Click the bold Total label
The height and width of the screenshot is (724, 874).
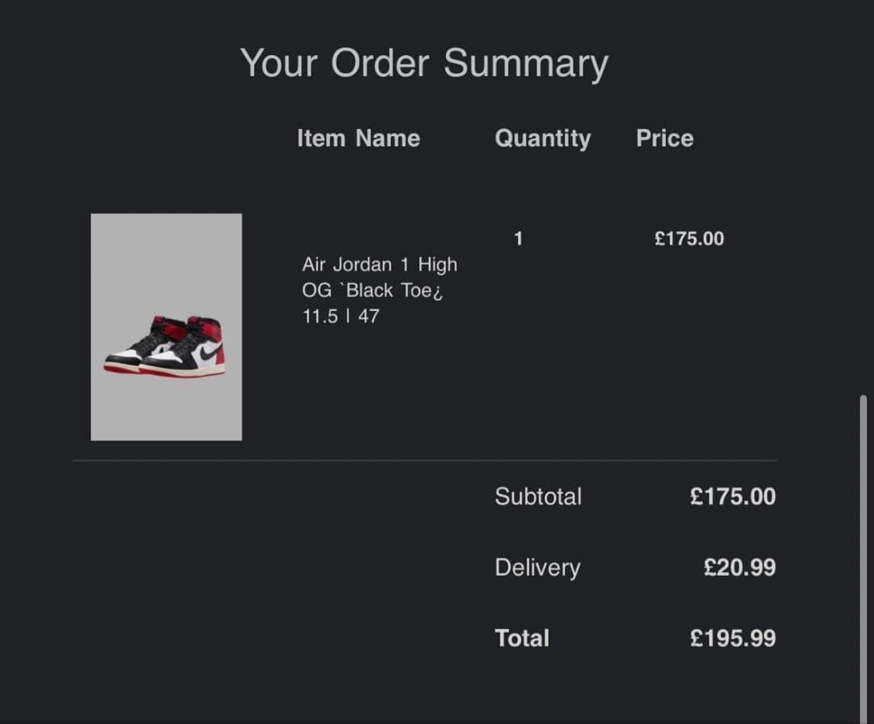click(522, 639)
